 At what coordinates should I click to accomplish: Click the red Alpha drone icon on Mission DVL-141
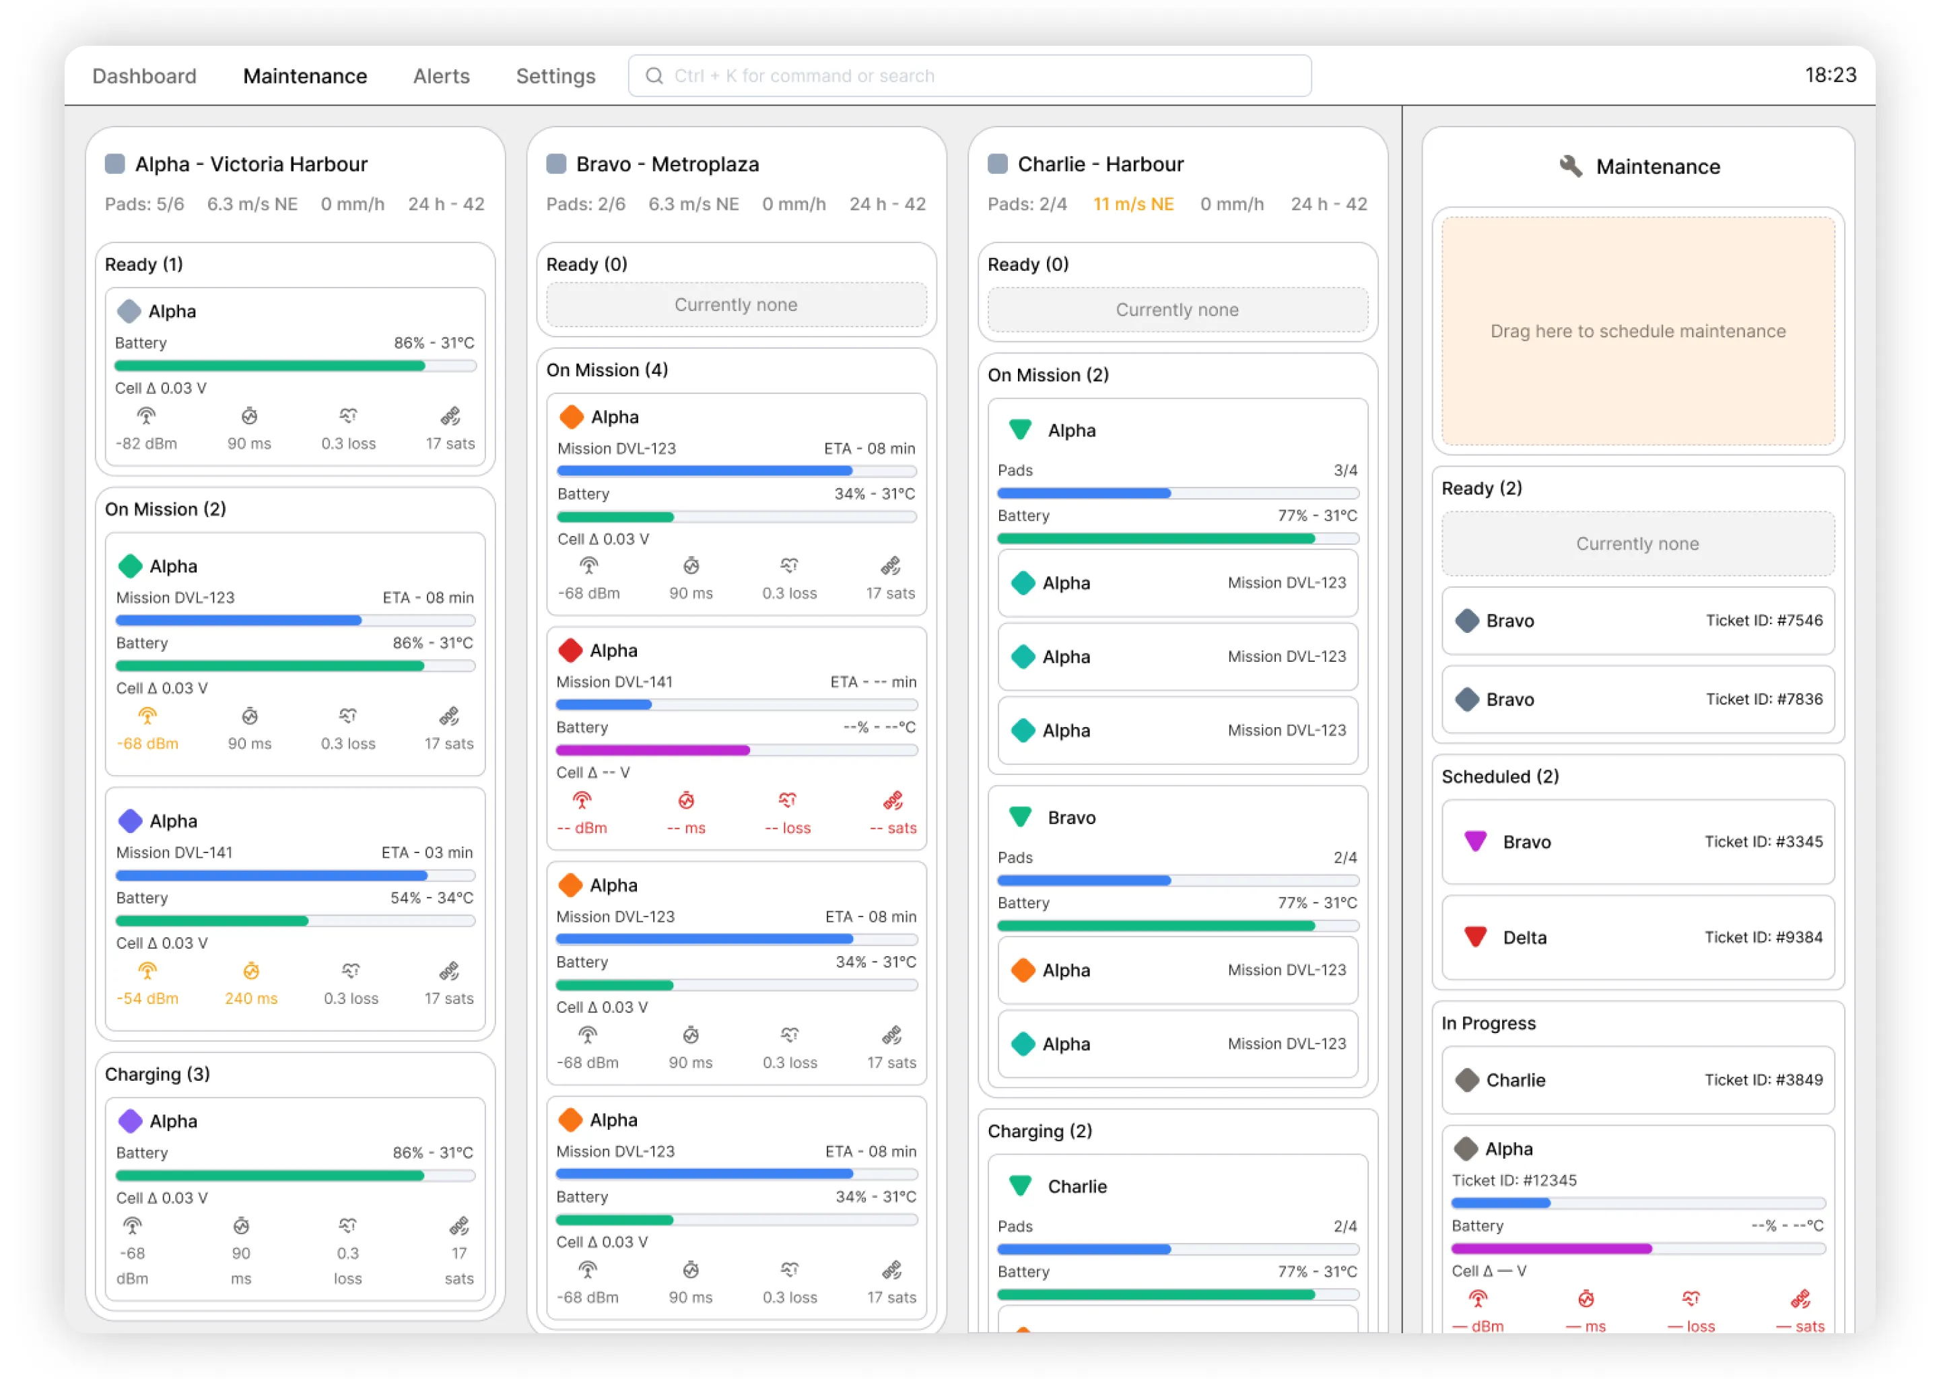coord(570,650)
